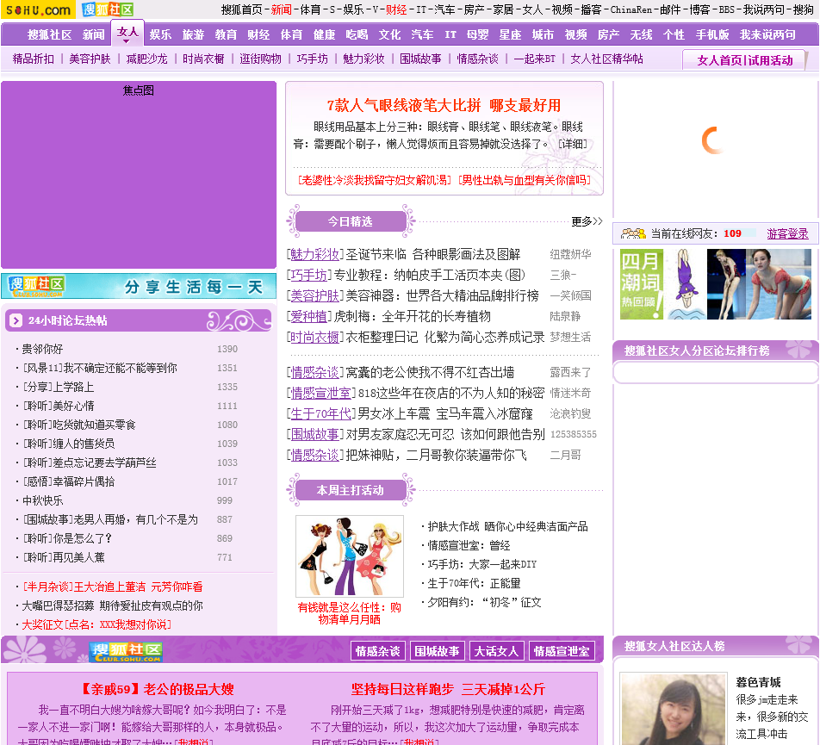Open the three fashion girls activity image

point(350,556)
